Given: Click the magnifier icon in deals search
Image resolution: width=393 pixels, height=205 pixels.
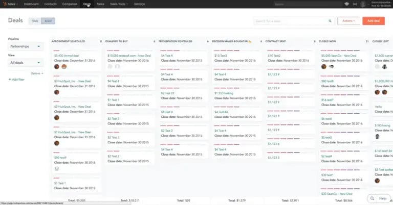Looking at the screenshot, I should pyautogui.click(x=330, y=21).
